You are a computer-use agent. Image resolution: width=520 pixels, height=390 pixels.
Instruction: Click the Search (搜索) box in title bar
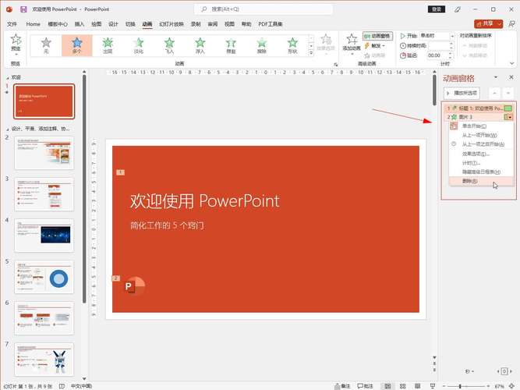[264, 9]
